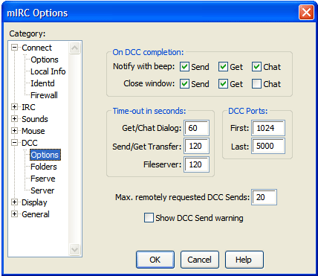Enable Show DCC Send warning
Viewport: 318px width, 276px height.
point(149,218)
